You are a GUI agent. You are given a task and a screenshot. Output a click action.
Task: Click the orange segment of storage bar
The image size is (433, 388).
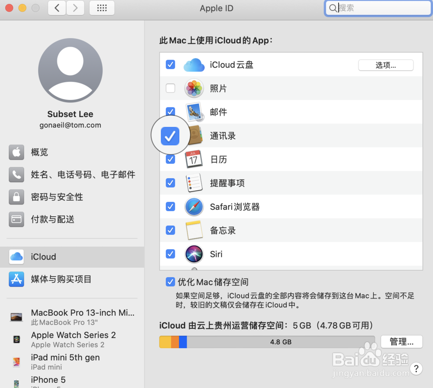[175, 342]
